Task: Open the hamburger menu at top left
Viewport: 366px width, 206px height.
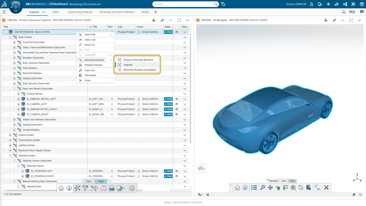Action: pyautogui.click(x=4, y=12)
